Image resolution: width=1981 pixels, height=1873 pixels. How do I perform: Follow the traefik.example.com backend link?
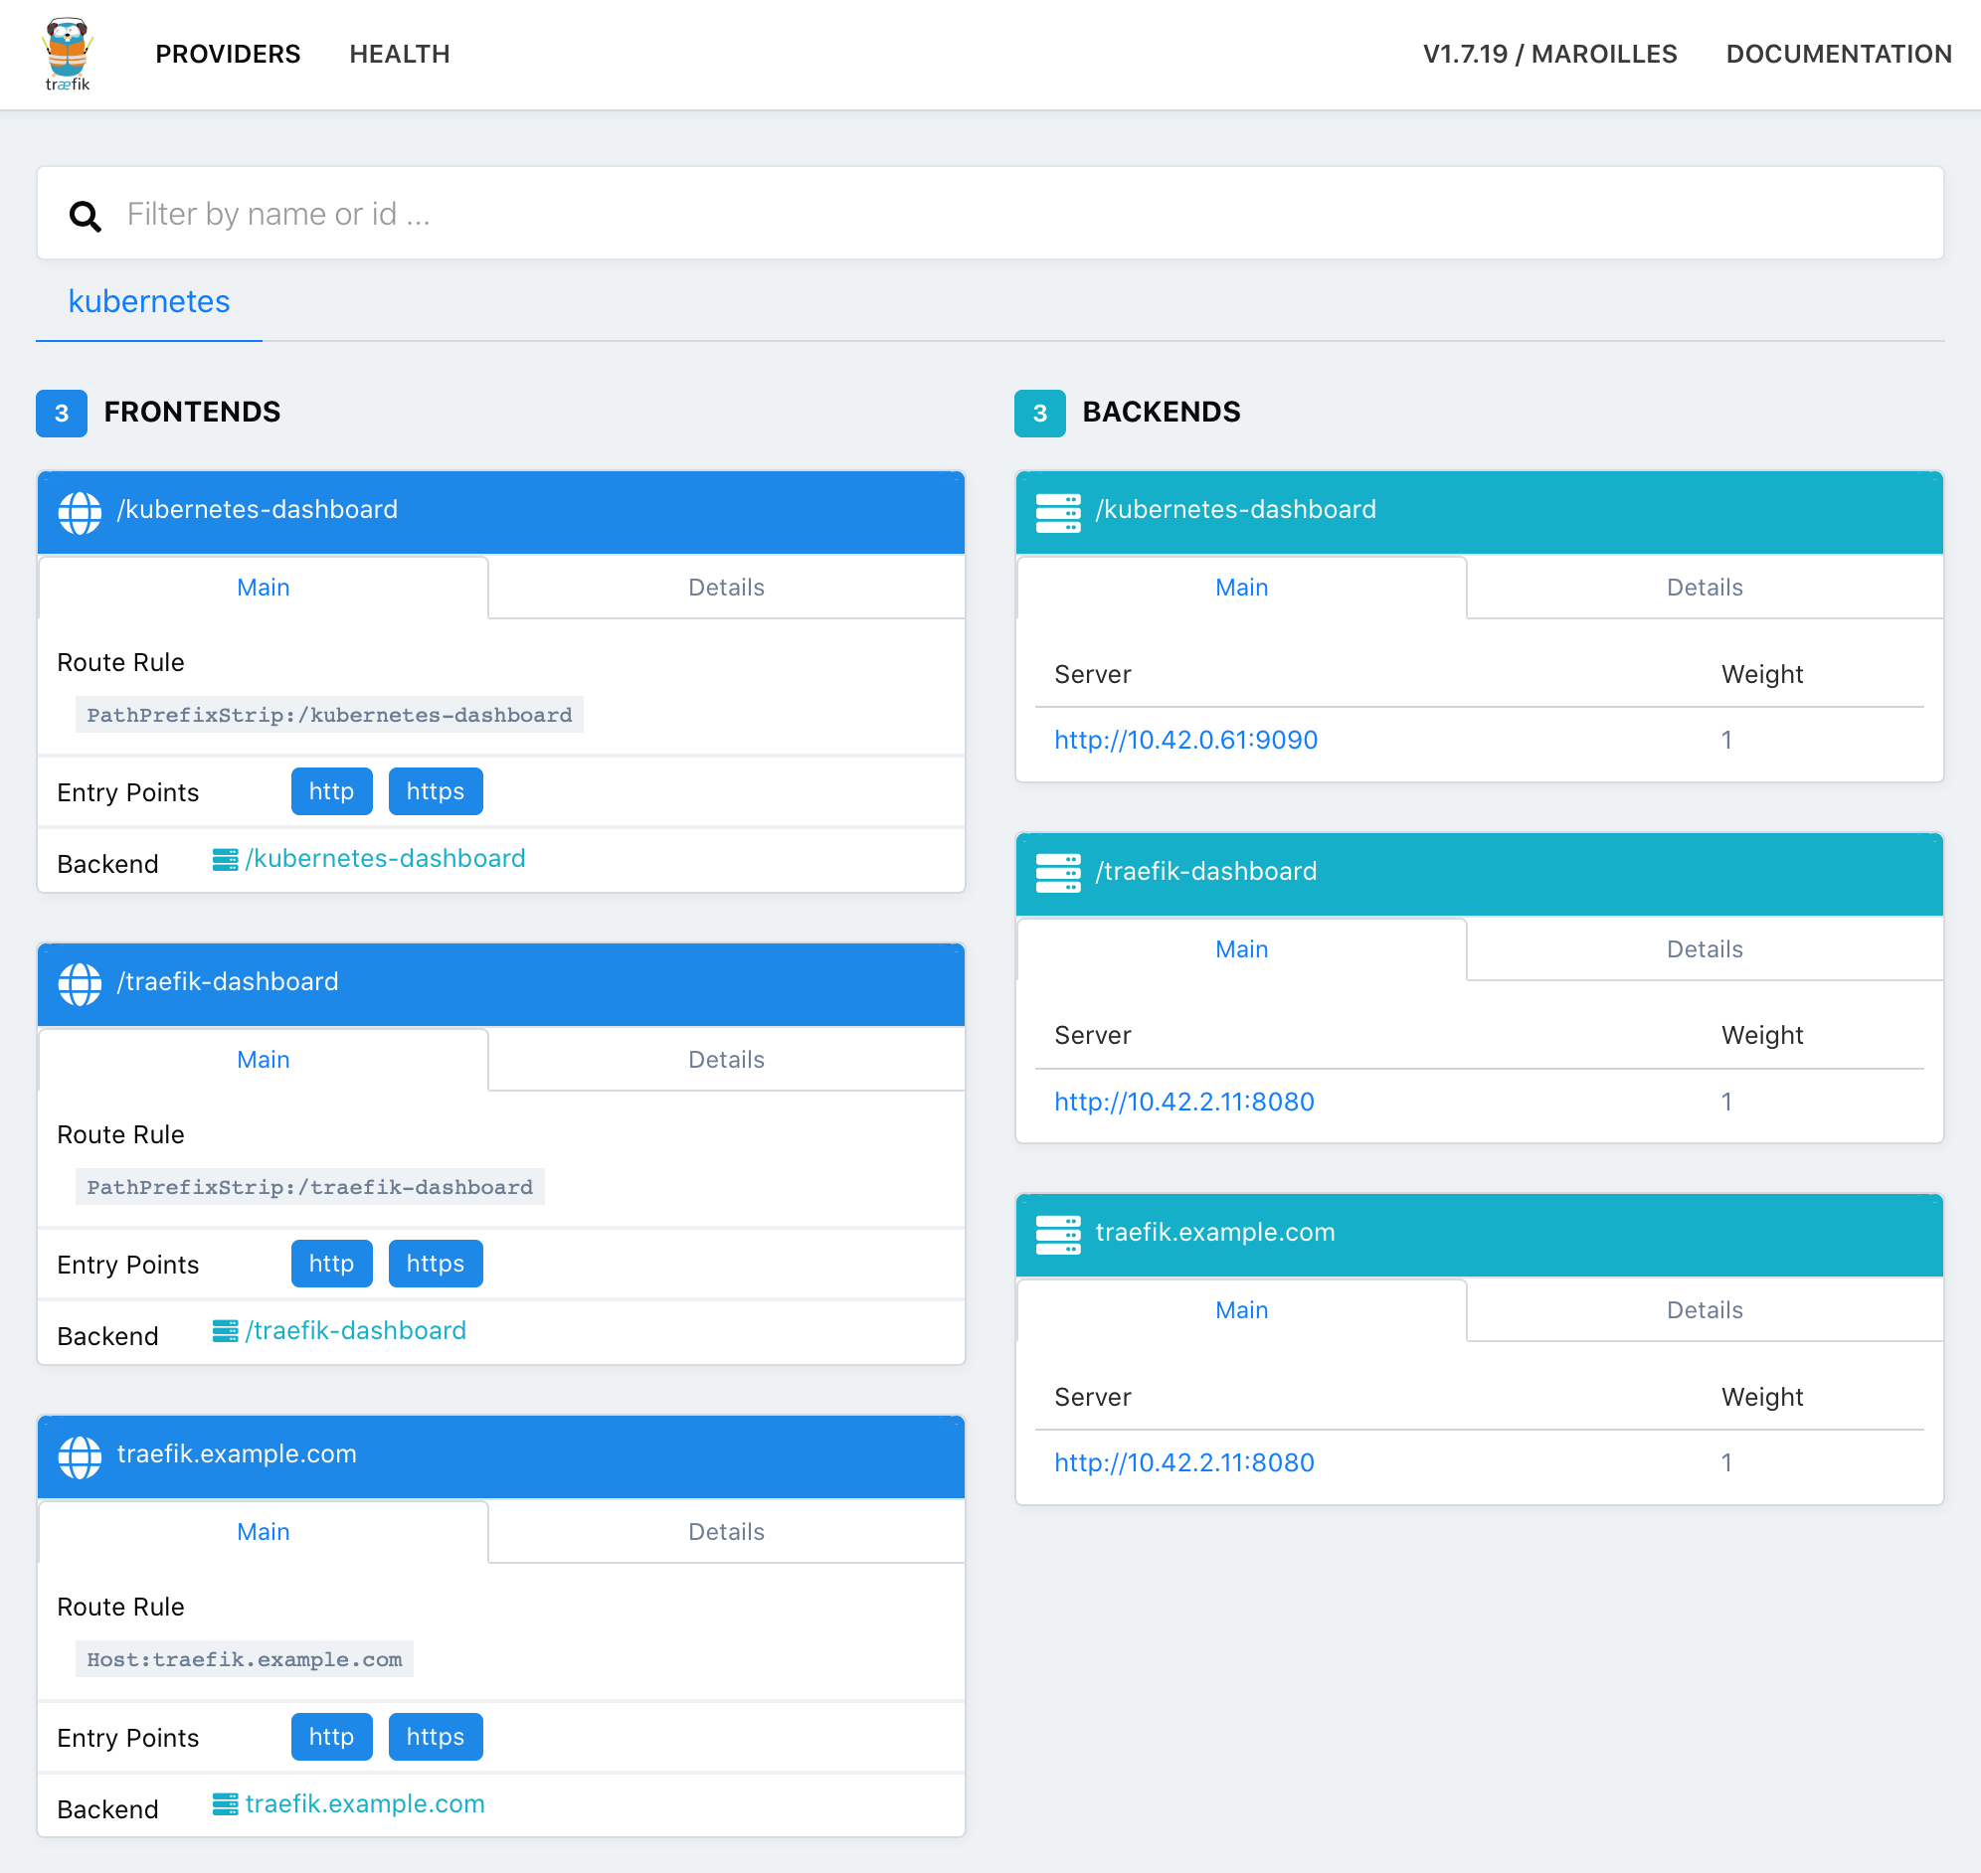[x=364, y=1804]
